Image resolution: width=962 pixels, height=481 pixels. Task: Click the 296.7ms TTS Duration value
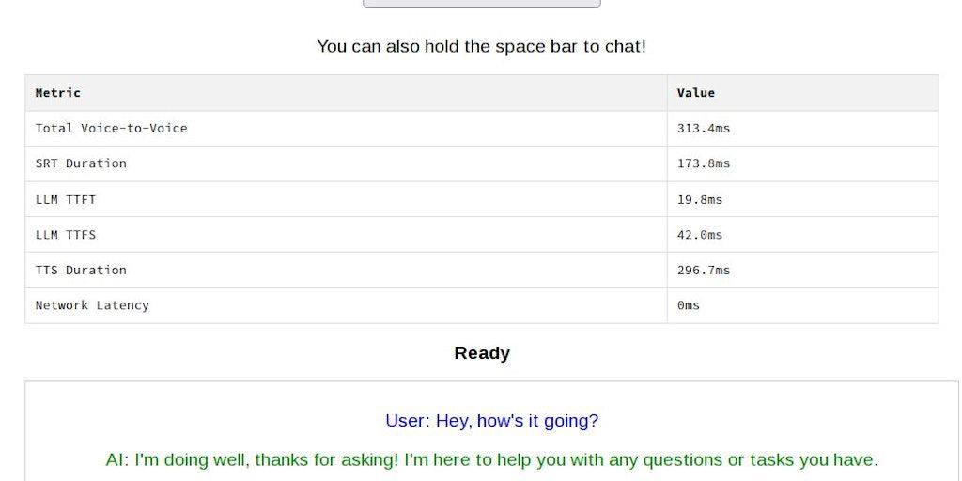(x=704, y=270)
